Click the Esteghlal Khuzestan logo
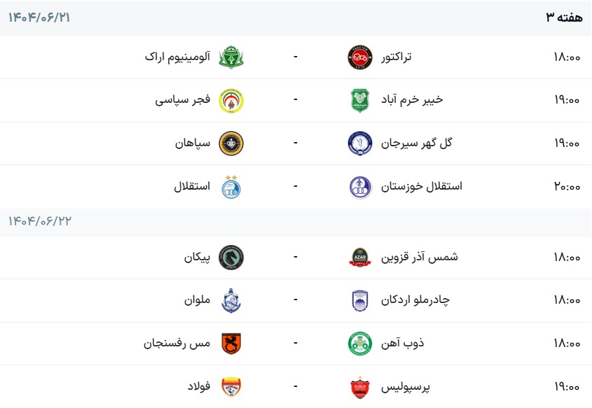 pyautogui.click(x=361, y=187)
